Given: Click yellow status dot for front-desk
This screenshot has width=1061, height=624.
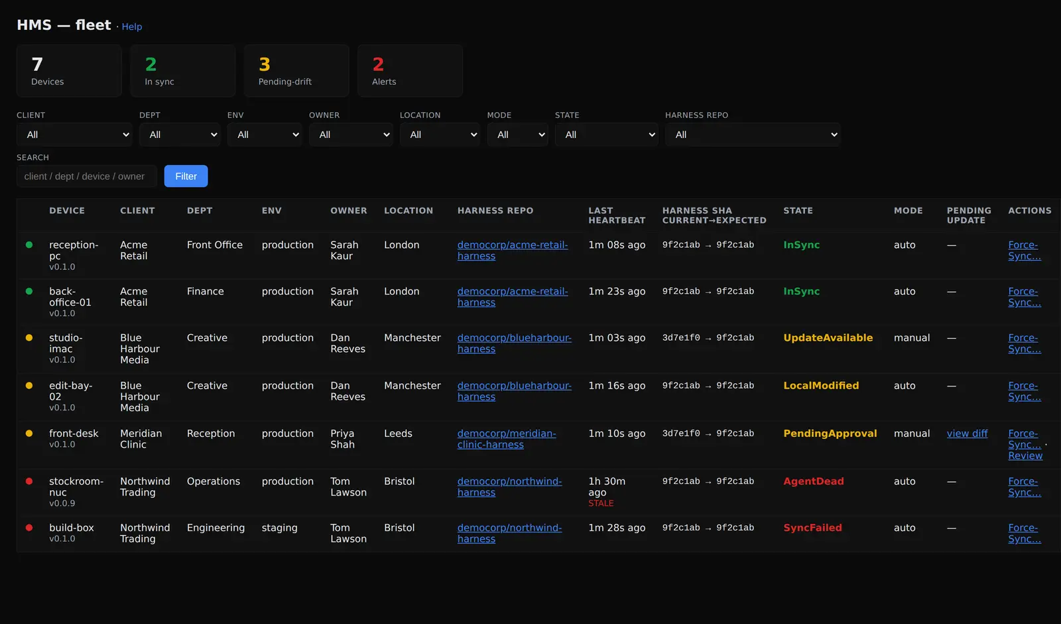Looking at the screenshot, I should pos(29,433).
